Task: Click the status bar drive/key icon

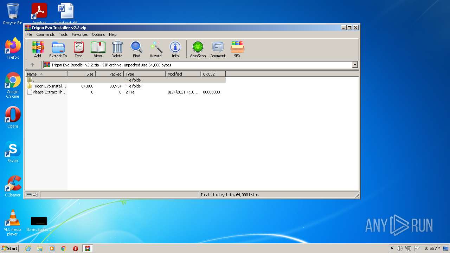Action: tap(32, 195)
